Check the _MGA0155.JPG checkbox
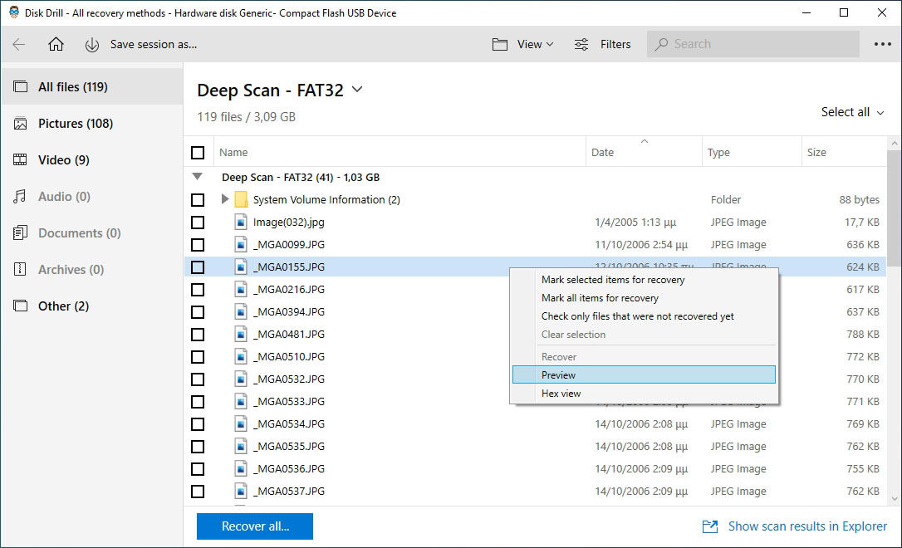The image size is (902, 548). 198,267
